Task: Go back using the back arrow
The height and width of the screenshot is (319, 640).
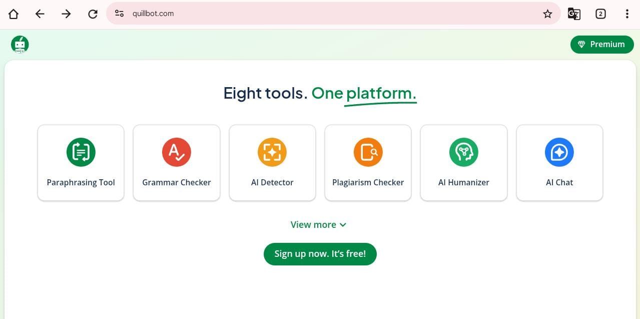Action: click(40, 14)
